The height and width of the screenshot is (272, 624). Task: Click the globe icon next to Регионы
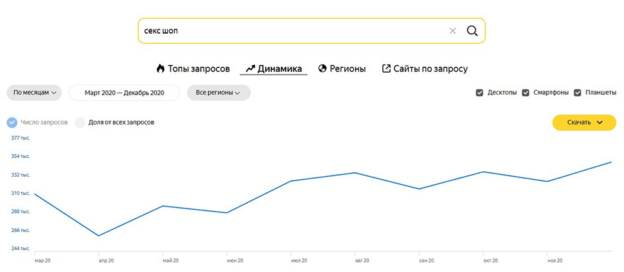click(x=323, y=68)
